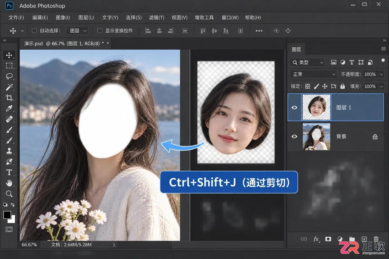
Task: Toggle lock position
Action: (325, 86)
